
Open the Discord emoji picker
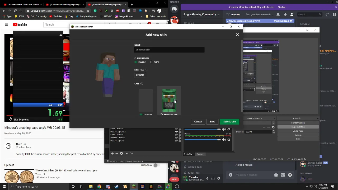coord(290,175)
